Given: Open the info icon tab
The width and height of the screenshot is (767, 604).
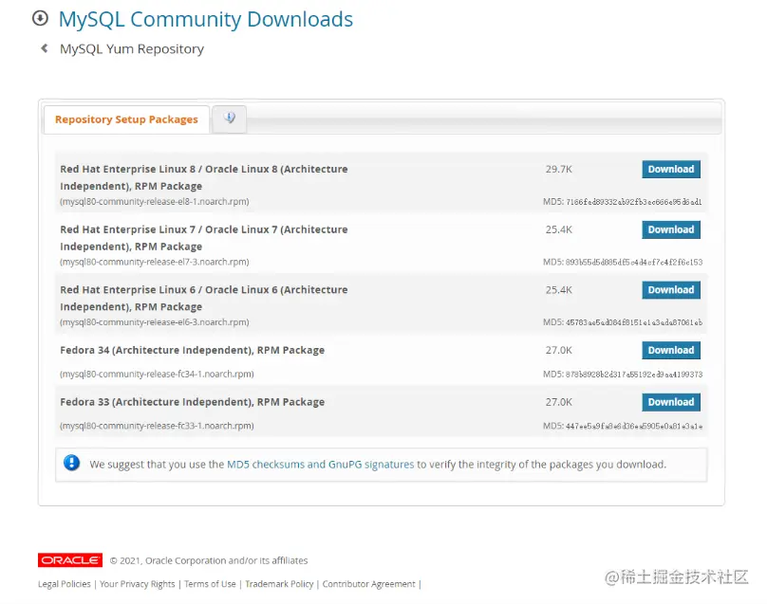Looking at the screenshot, I should (x=230, y=119).
